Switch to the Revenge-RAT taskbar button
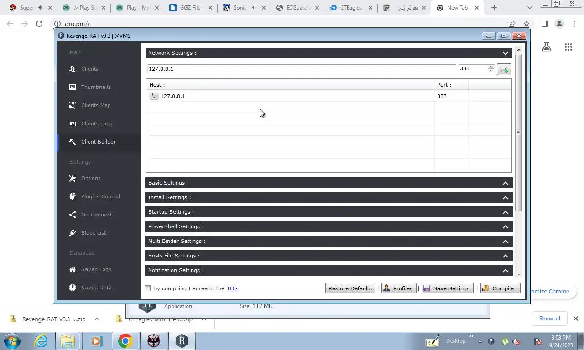This screenshot has height=350, width=584. (182, 341)
